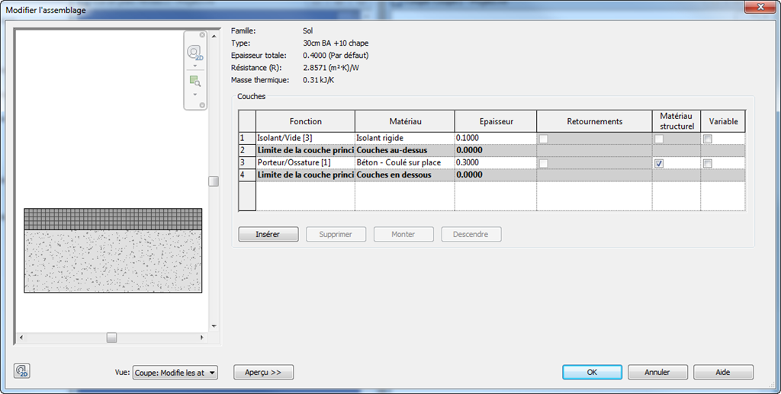Image resolution: width=781 pixels, height=394 pixels.
Task: Select the Isolant/Vide [3] function cell
Action: tap(304, 138)
